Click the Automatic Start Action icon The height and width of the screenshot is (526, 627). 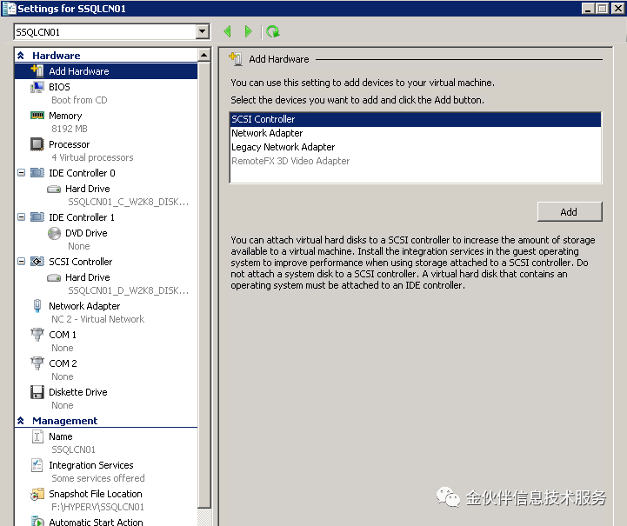[x=37, y=521]
